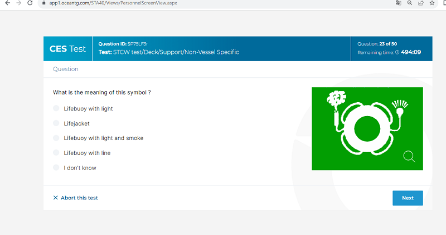Click the site lock icon in address bar
The image size is (446, 235).
(44, 3)
